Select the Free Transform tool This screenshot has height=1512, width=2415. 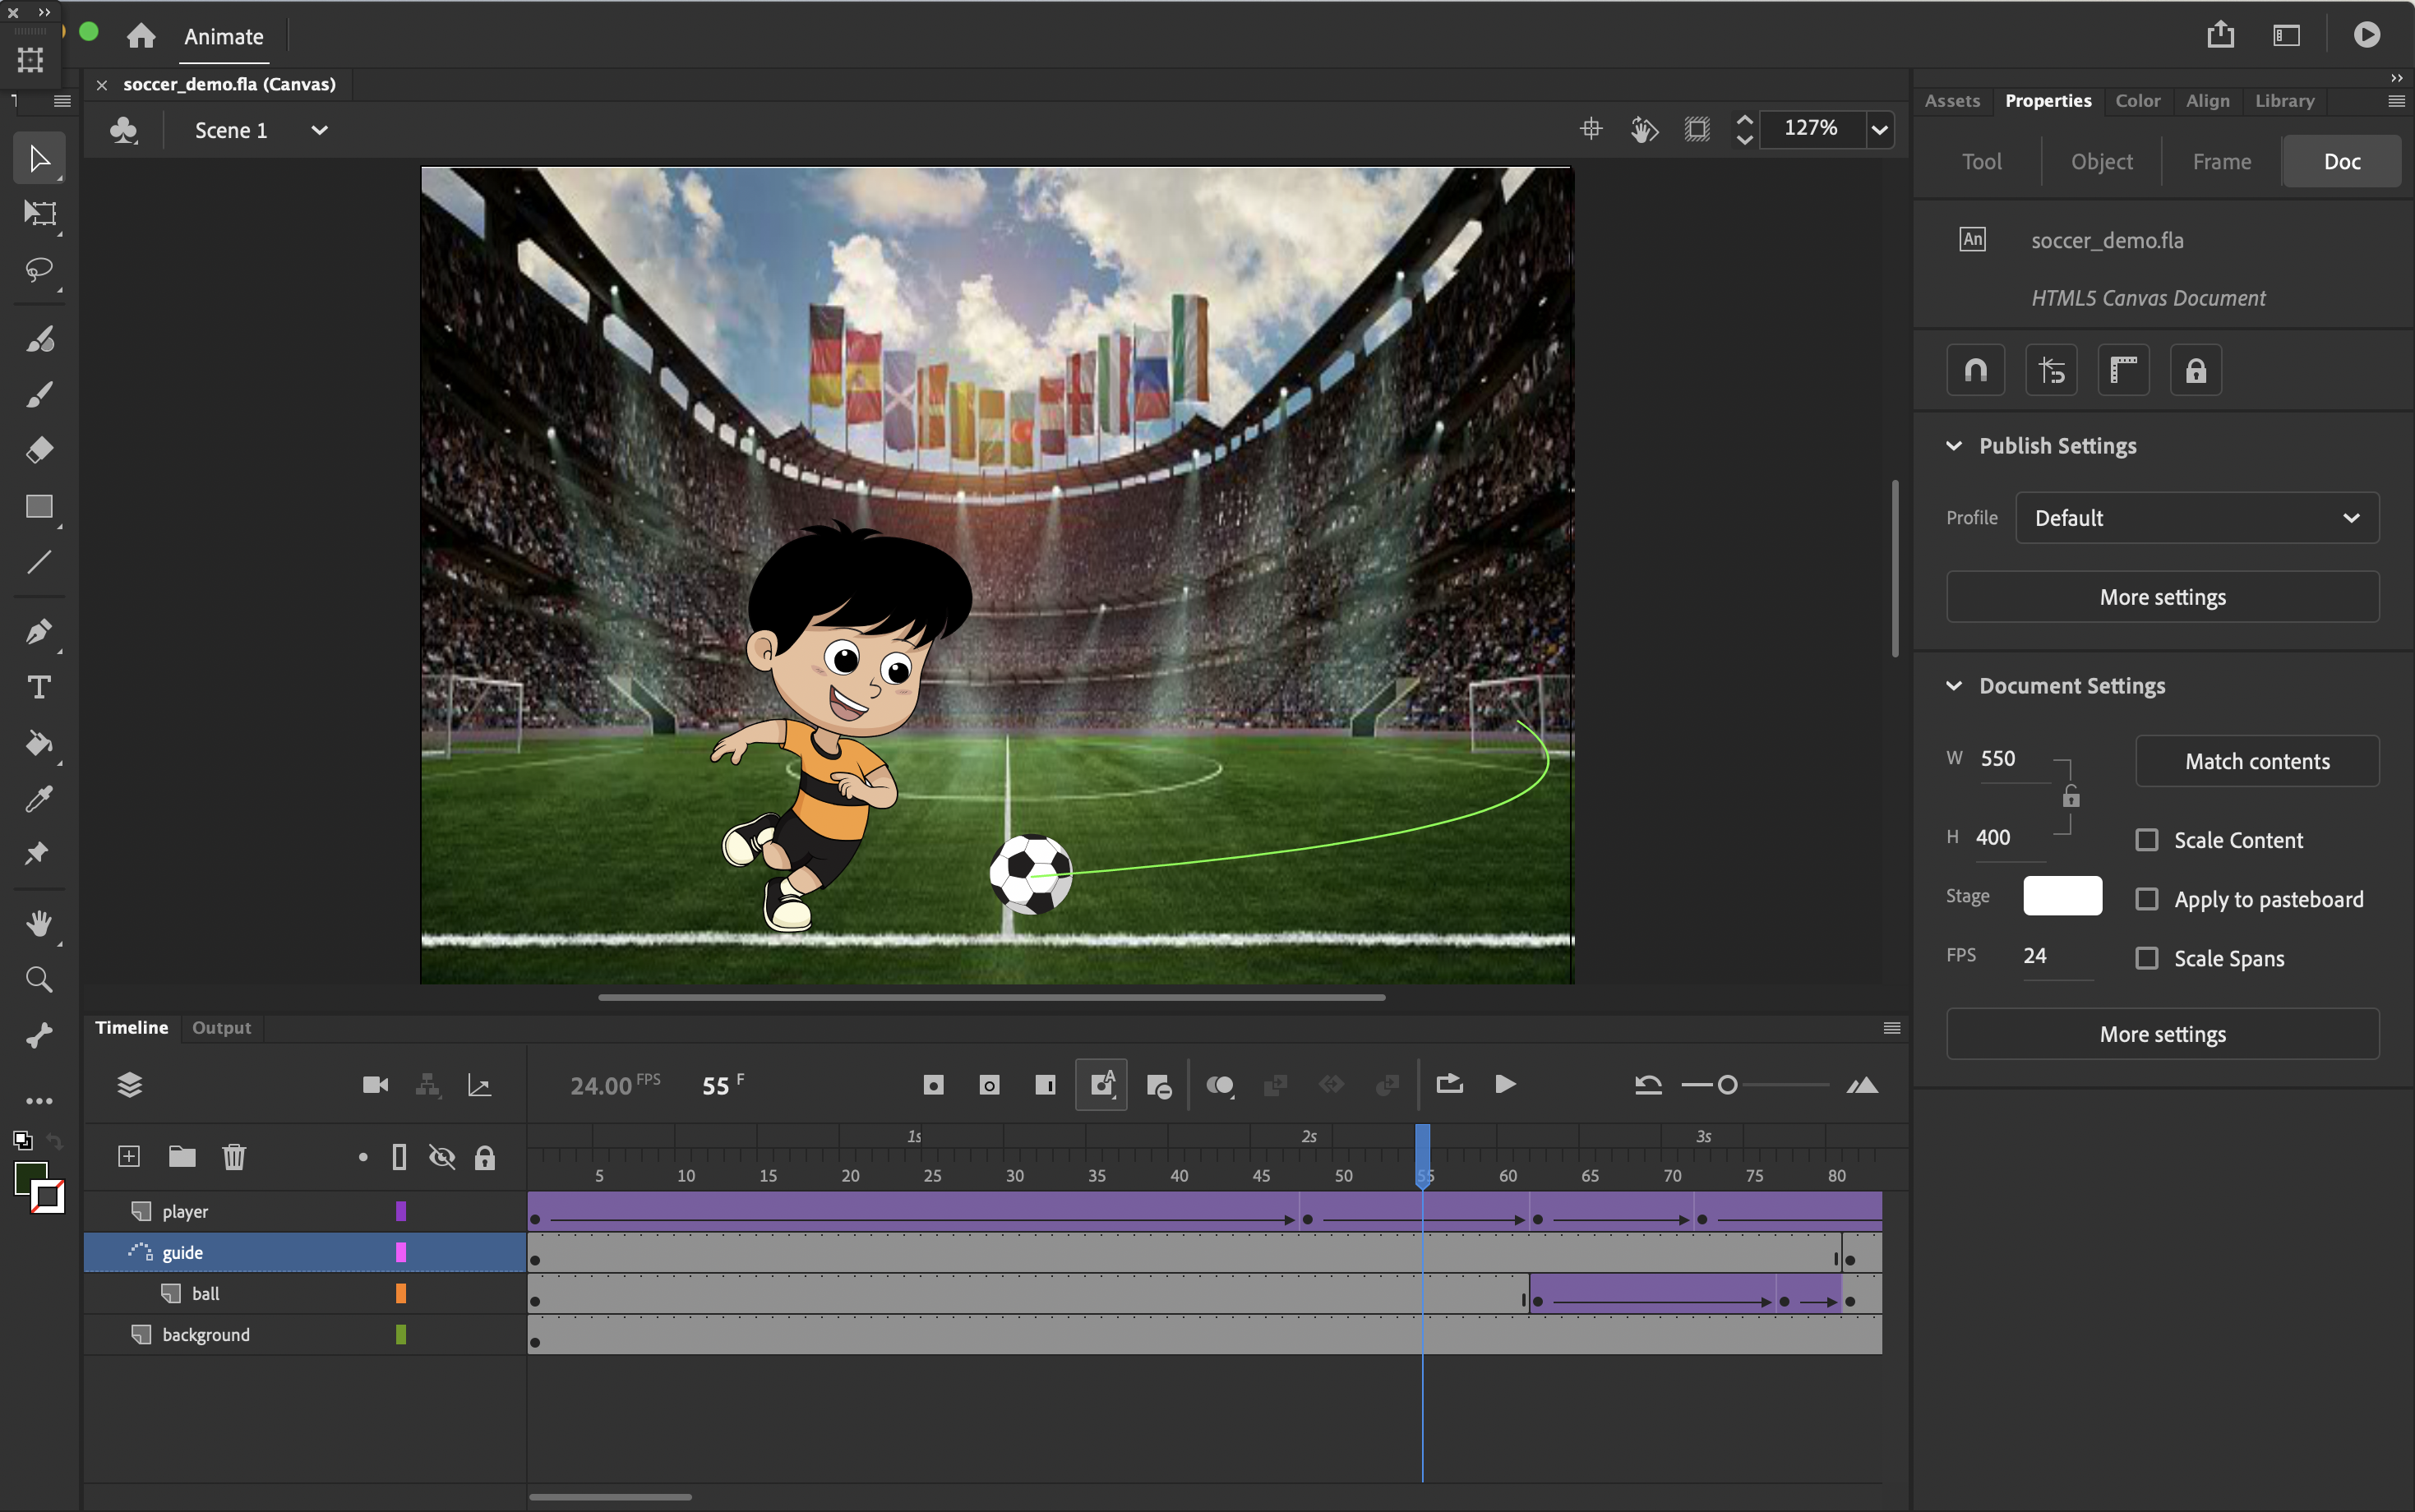[x=39, y=213]
